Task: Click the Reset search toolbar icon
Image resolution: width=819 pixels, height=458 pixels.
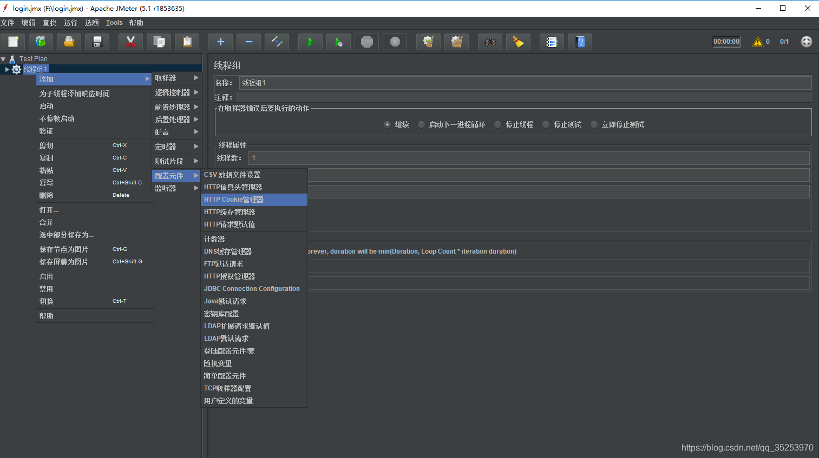Action: click(518, 42)
